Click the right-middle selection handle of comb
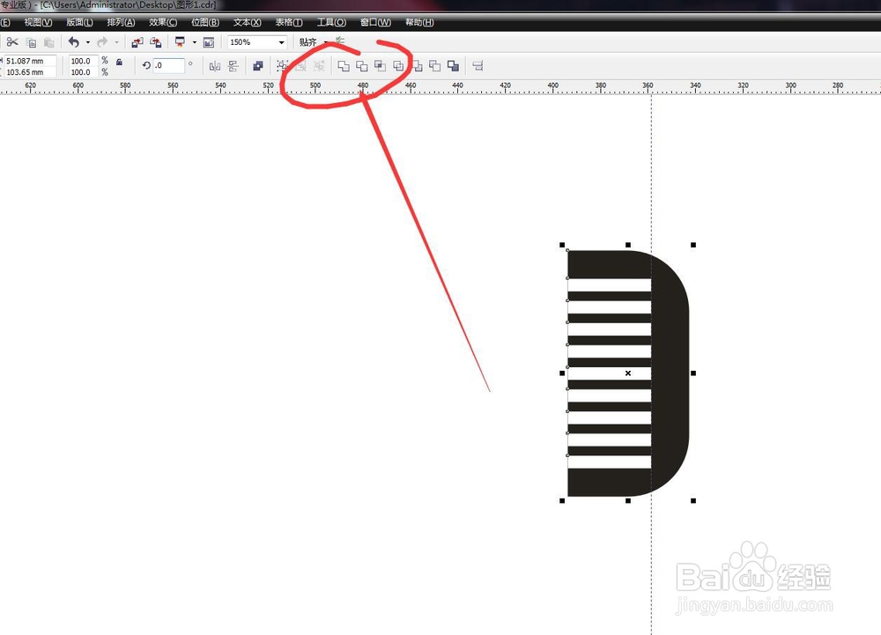 [693, 373]
